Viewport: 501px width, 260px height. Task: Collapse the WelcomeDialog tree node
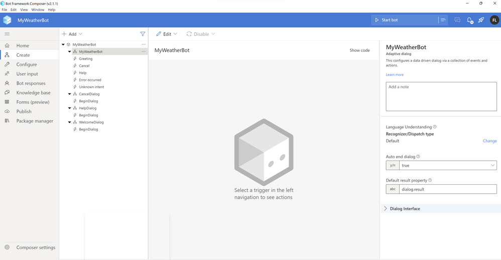point(69,122)
